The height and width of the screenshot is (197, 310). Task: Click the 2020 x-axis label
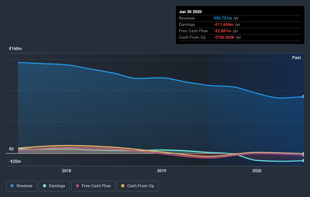(257, 171)
